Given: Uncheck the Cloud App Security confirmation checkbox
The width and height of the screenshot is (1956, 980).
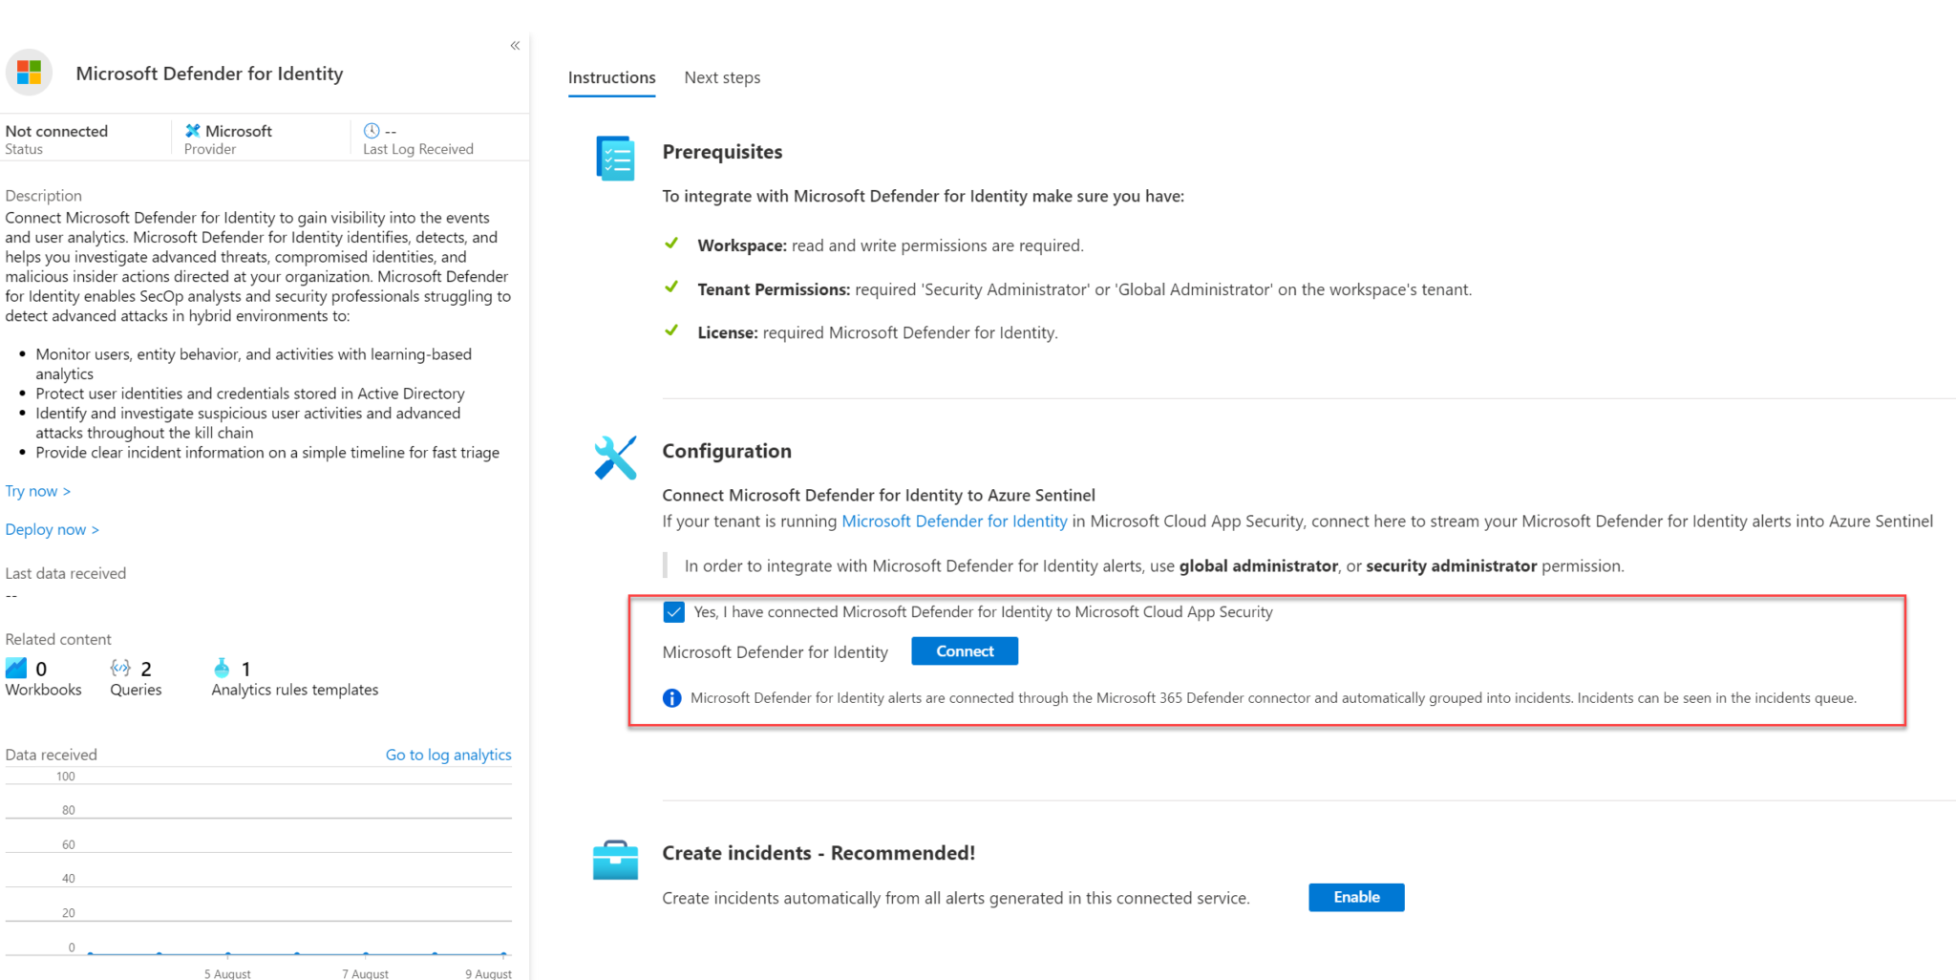Looking at the screenshot, I should 674,612.
